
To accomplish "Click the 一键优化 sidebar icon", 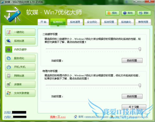I will (9, 32).
